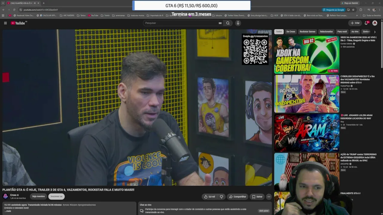Screen dimensions: 383x215
Task: Dislike the video with thumbs down
Action: click(221, 197)
